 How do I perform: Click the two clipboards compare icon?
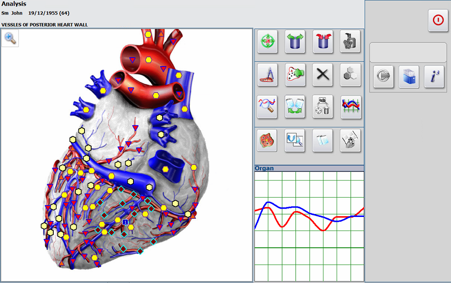295,107
